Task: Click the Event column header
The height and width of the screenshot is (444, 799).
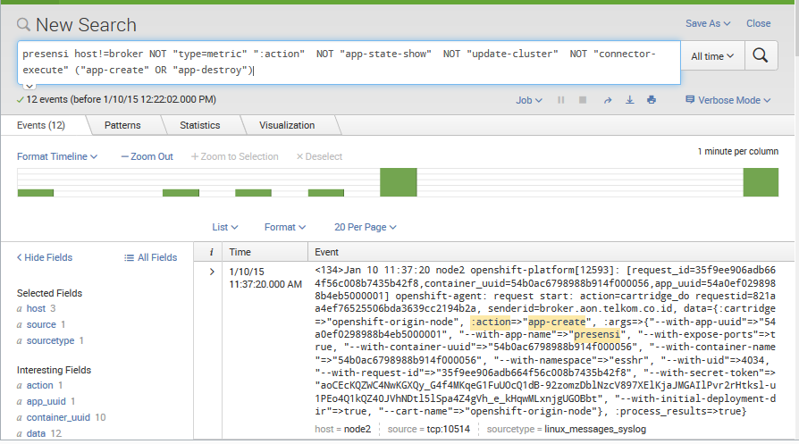Action: click(x=551, y=252)
